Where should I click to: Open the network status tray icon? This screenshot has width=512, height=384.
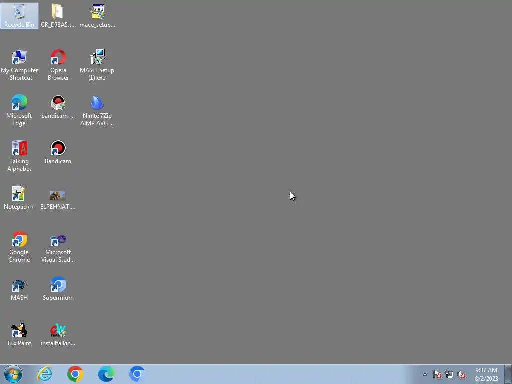tap(449, 374)
